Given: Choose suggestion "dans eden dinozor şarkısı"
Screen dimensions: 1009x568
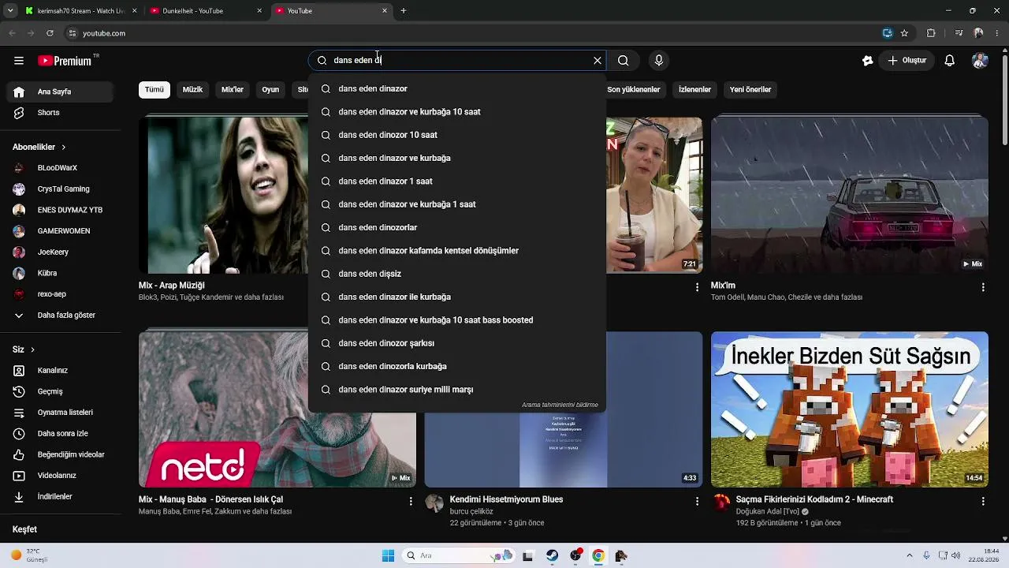Looking at the screenshot, I should coord(457,343).
